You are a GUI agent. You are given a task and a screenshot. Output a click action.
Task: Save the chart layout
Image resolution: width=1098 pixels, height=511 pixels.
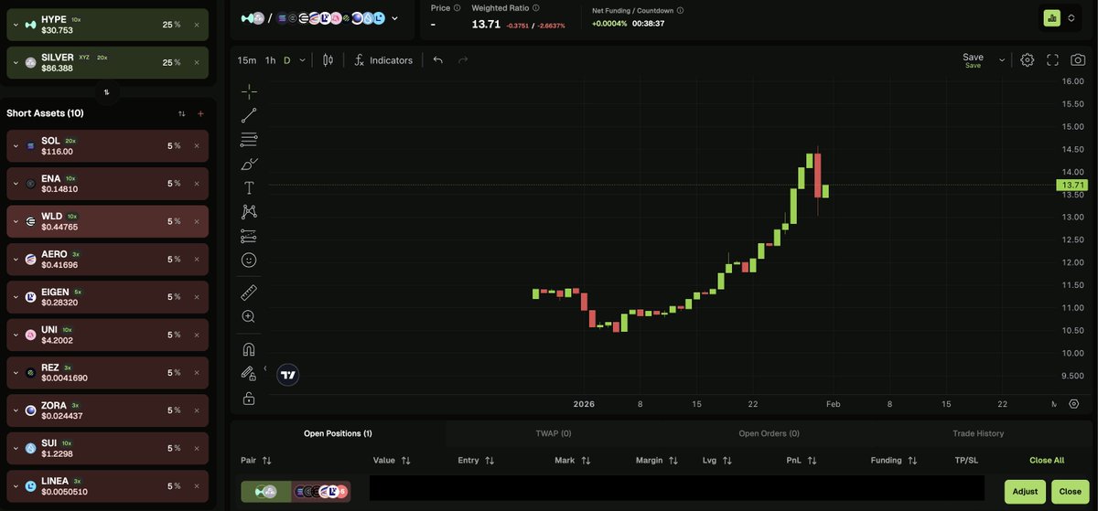click(973, 60)
